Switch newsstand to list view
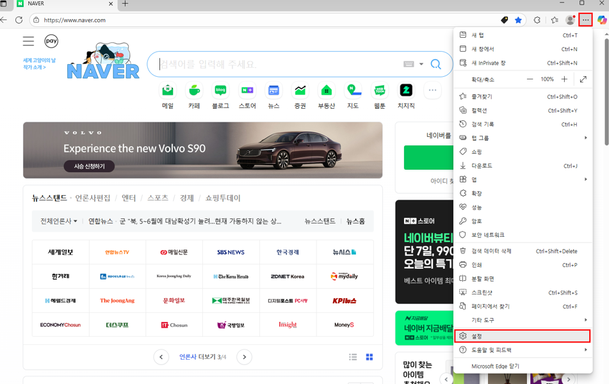The width and height of the screenshot is (609, 384). (x=353, y=357)
